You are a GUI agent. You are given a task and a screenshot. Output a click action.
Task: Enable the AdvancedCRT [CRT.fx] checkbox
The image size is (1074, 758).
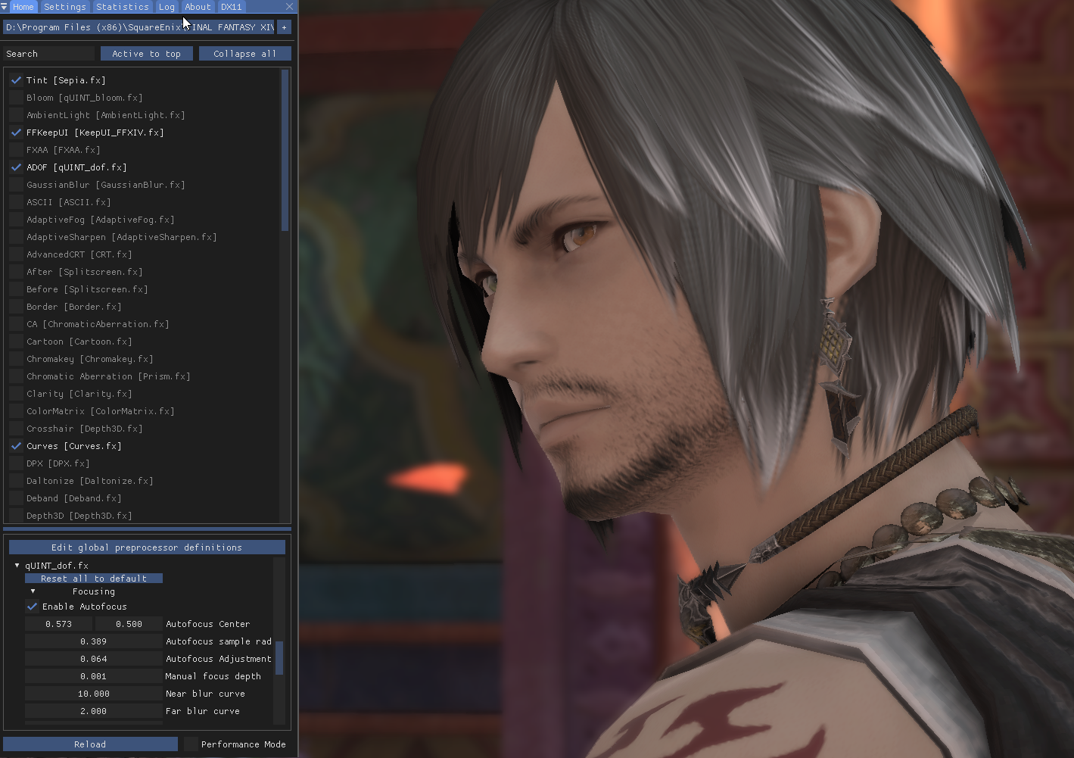(16, 254)
